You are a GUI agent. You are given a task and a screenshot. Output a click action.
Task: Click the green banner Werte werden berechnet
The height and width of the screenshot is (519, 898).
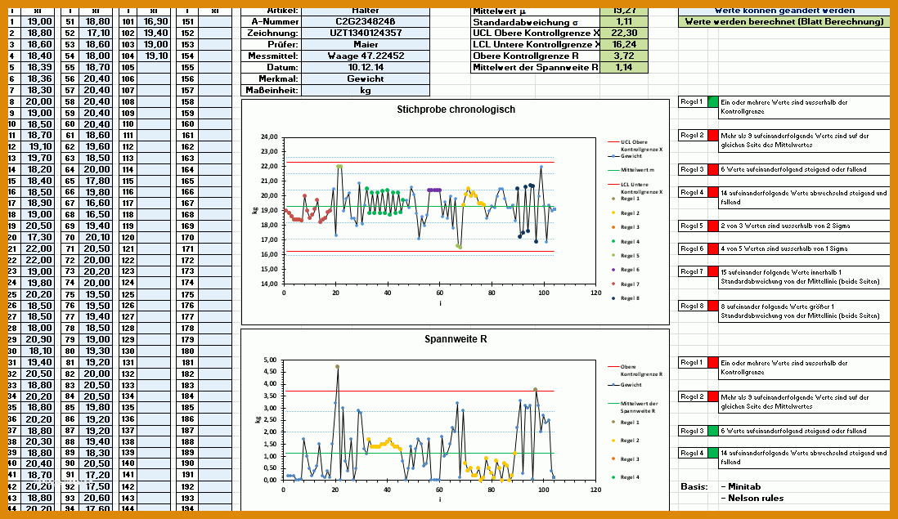784,22
